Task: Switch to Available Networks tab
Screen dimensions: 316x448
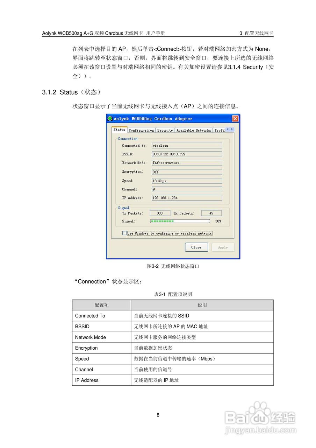Action: 194,130
